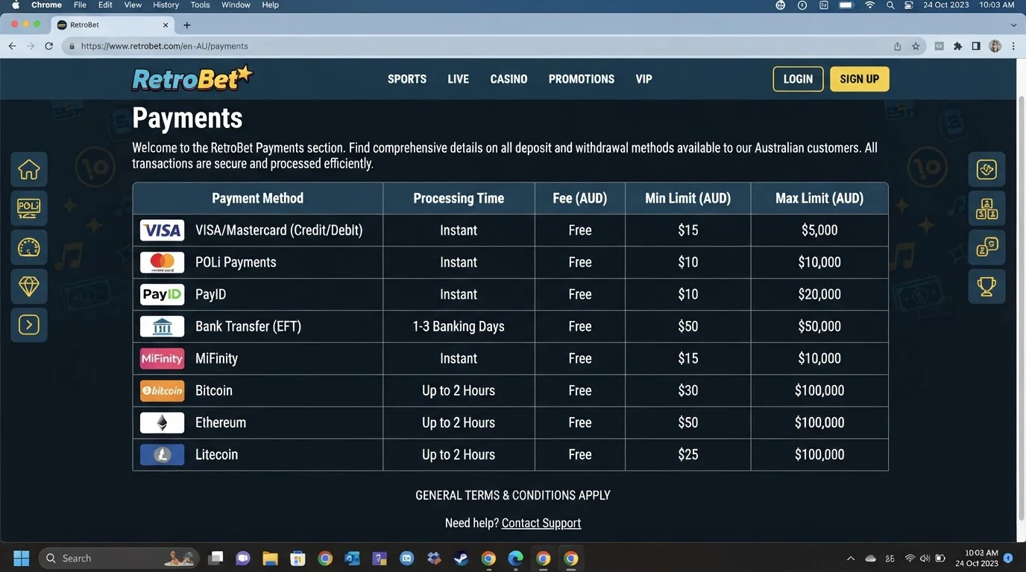
Task: Open Steam from the taskbar
Action: [461, 558]
